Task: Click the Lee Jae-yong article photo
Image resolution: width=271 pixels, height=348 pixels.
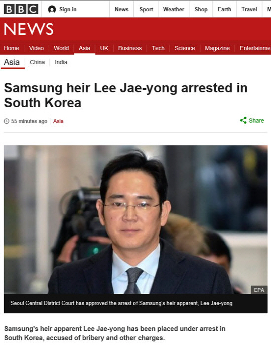Action: tap(135, 219)
